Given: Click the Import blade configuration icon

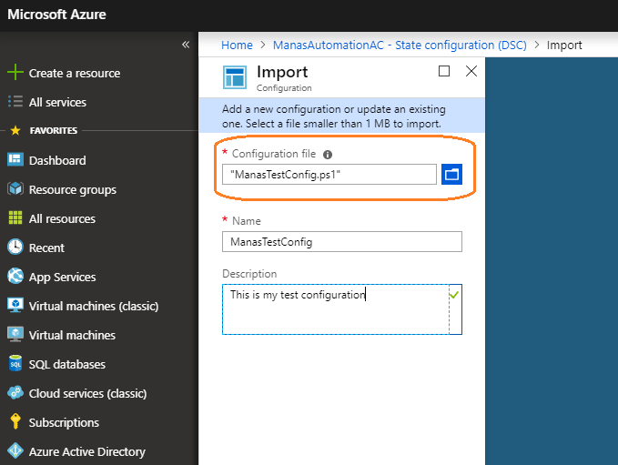Looking at the screenshot, I should 235,77.
